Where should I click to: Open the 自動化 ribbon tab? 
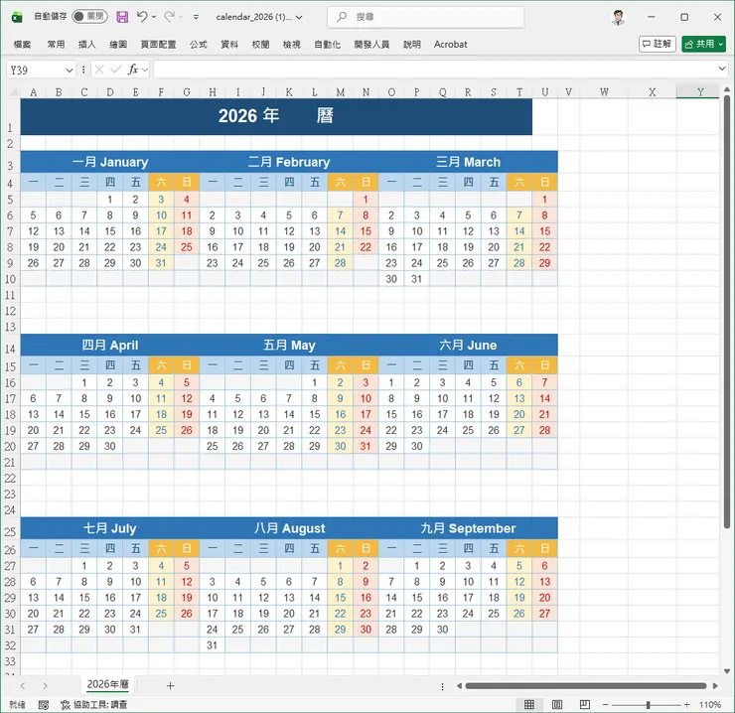click(x=327, y=44)
